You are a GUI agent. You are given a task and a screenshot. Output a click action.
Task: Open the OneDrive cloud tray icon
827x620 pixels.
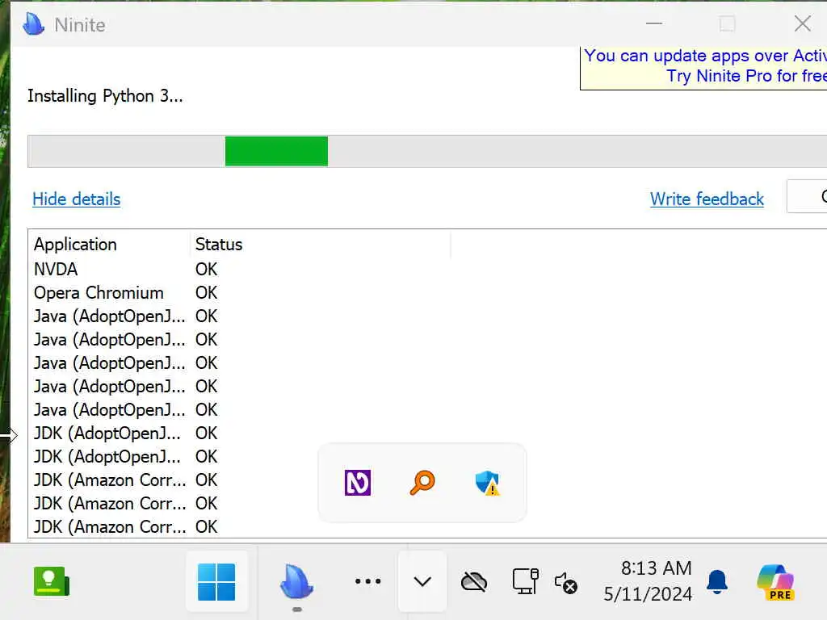pos(474,582)
